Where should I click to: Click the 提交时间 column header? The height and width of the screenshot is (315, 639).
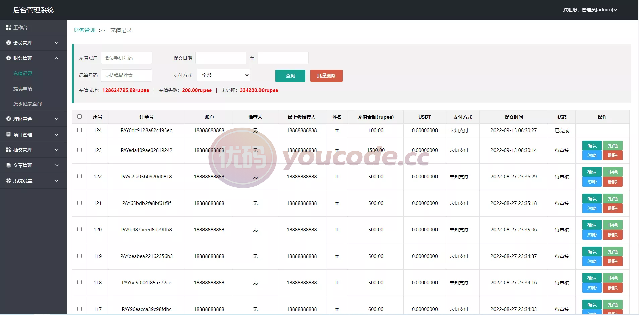click(514, 117)
